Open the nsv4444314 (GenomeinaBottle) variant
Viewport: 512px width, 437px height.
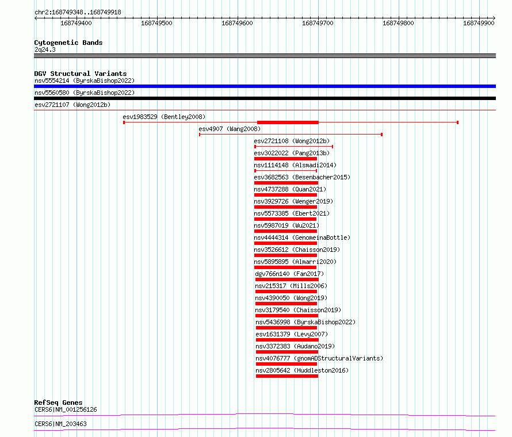(x=286, y=243)
